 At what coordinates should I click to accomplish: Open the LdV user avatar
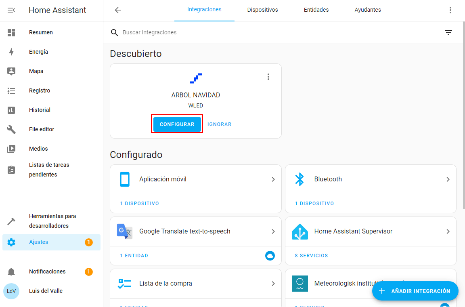(11, 291)
